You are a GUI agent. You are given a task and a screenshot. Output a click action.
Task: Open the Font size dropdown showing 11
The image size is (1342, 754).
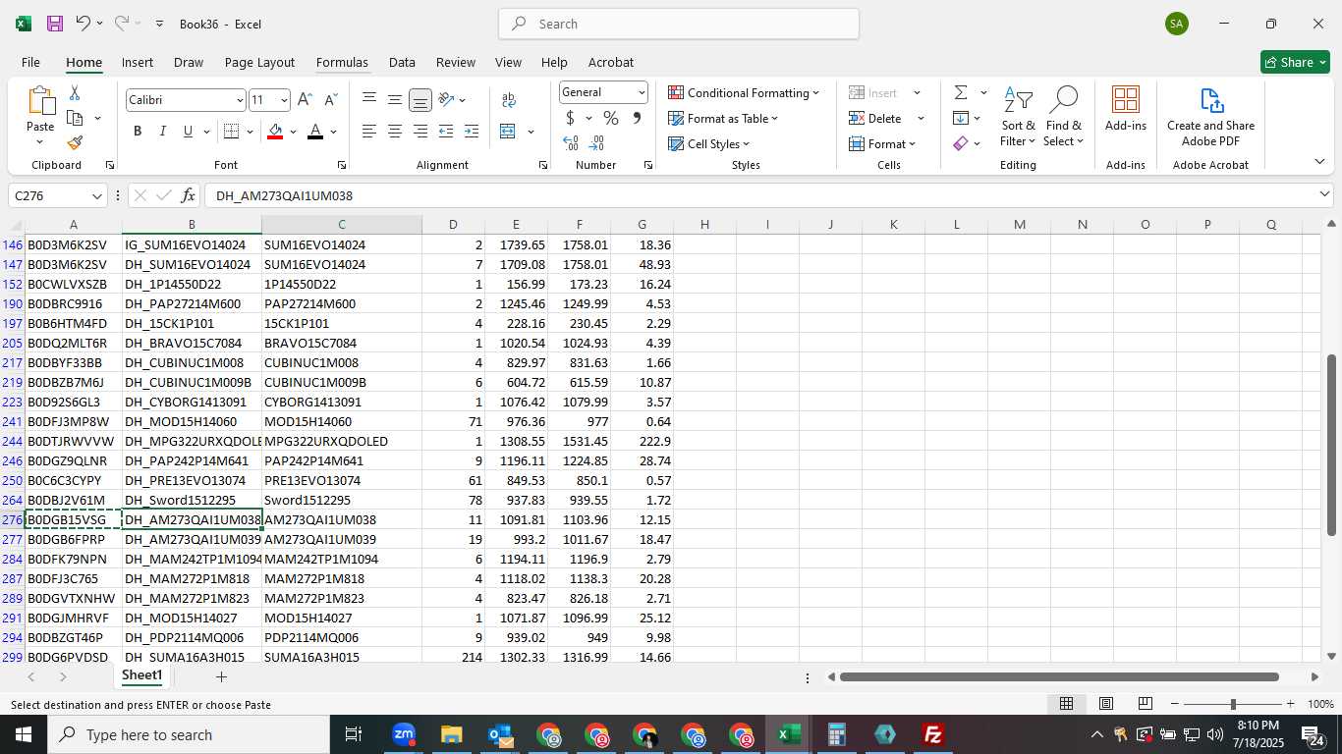click(284, 100)
